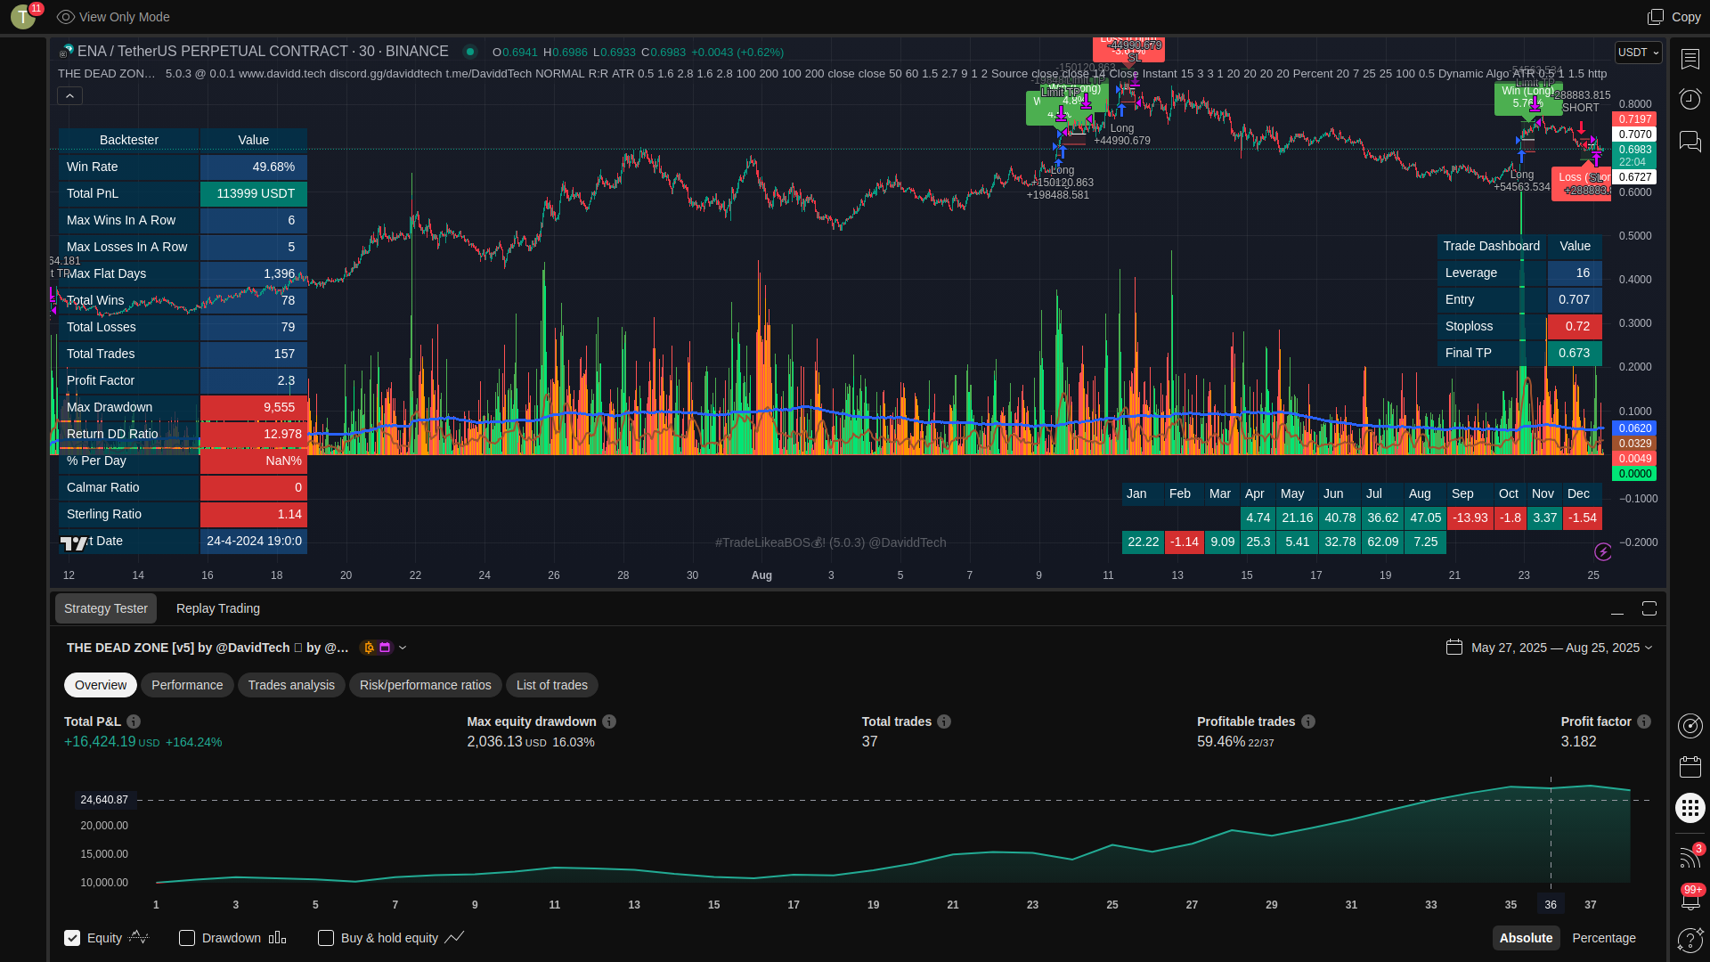Viewport: 1710px width, 962px height.
Task: Open the May 27 – Aug 25 date range dropdown
Action: click(x=1561, y=648)
